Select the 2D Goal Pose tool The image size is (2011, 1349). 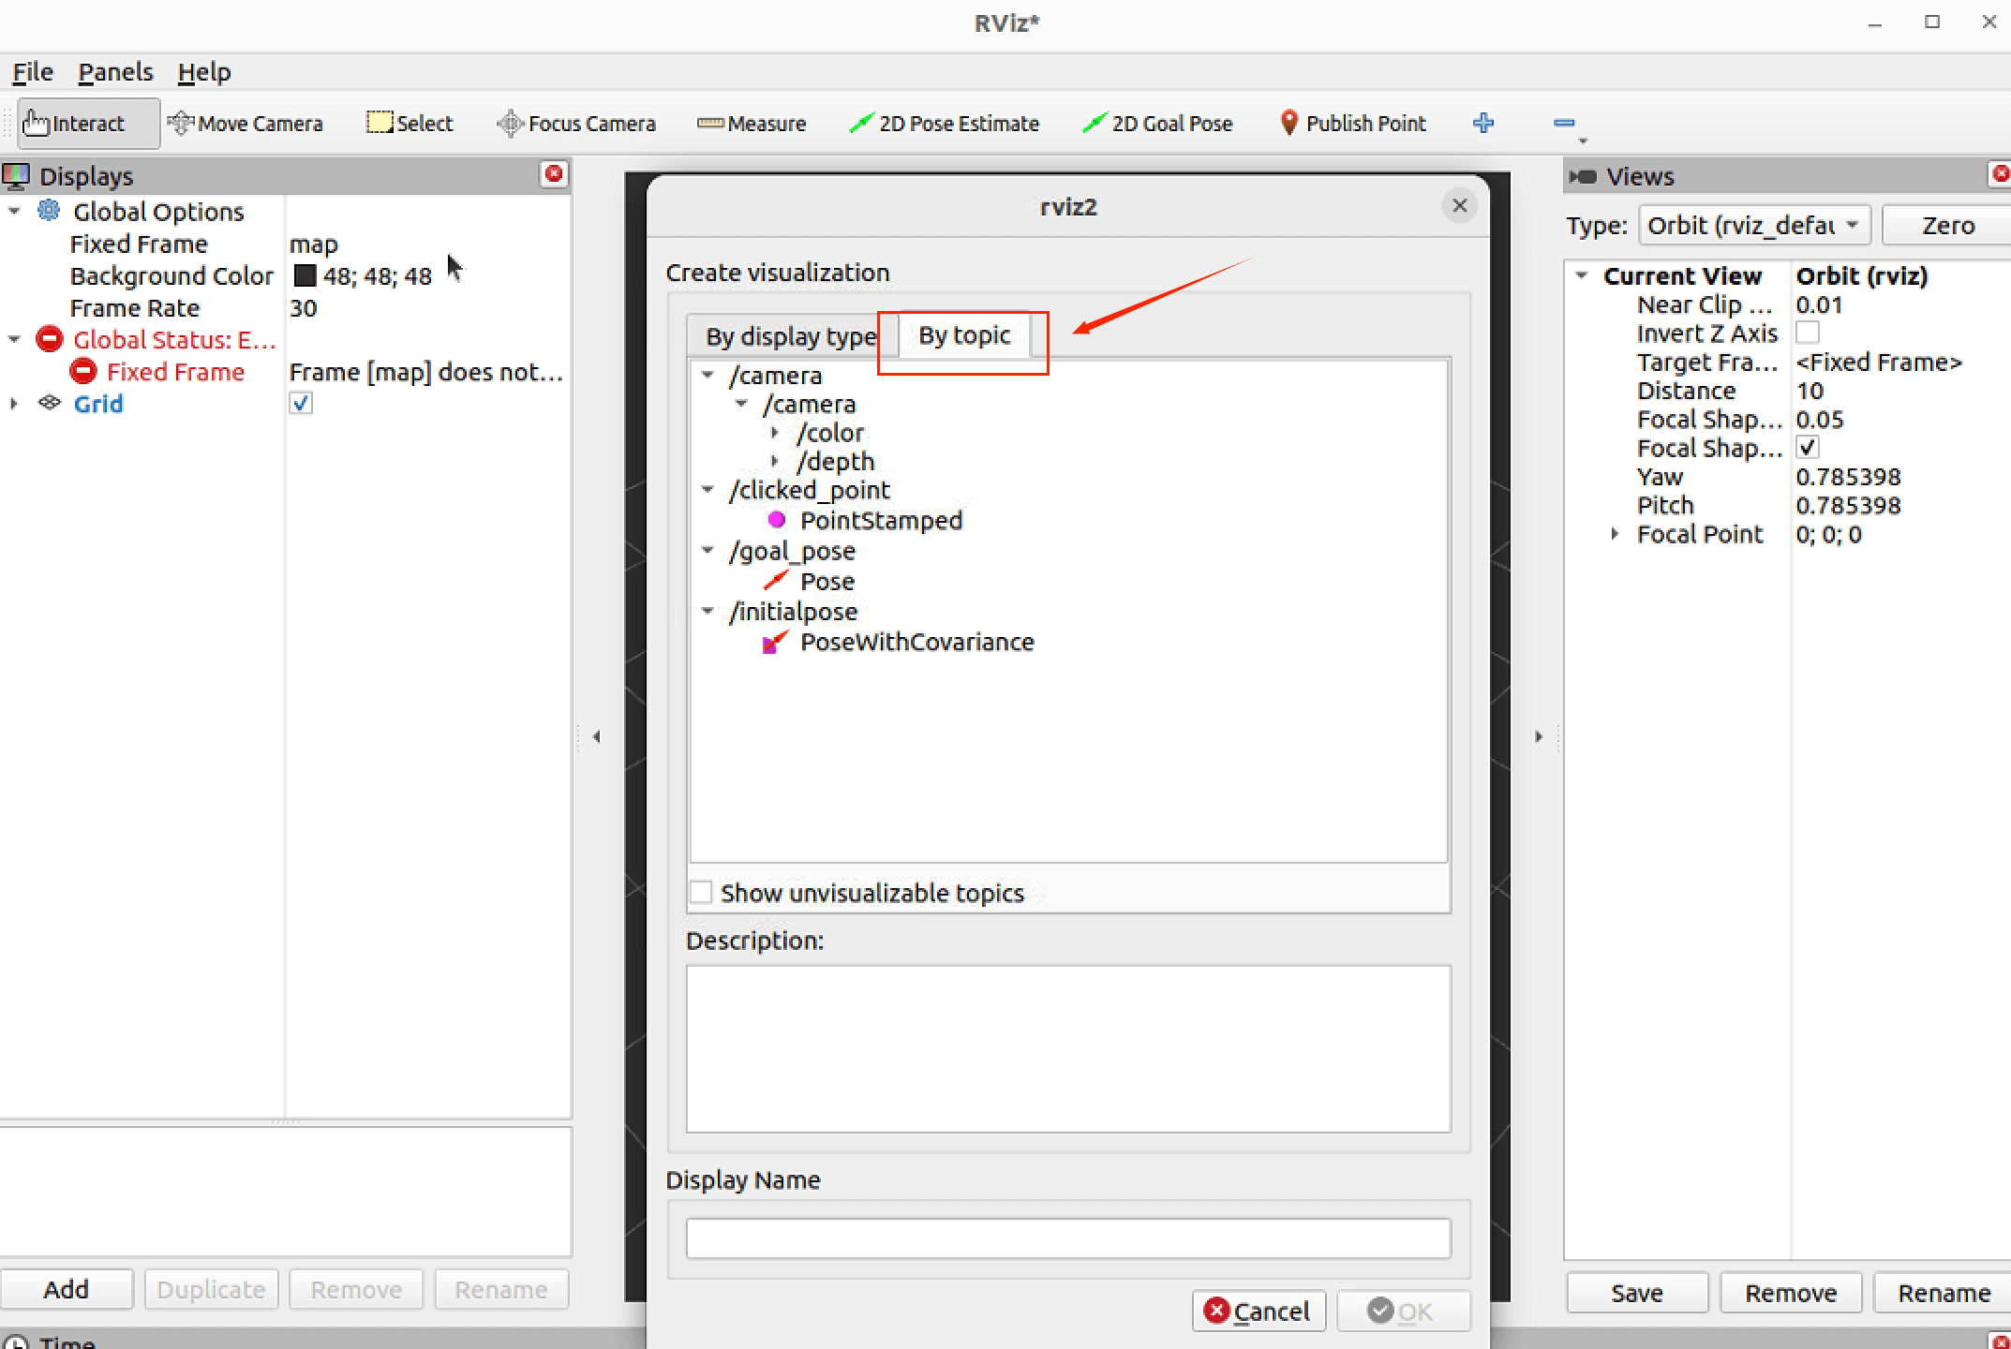click(1157, 124)
